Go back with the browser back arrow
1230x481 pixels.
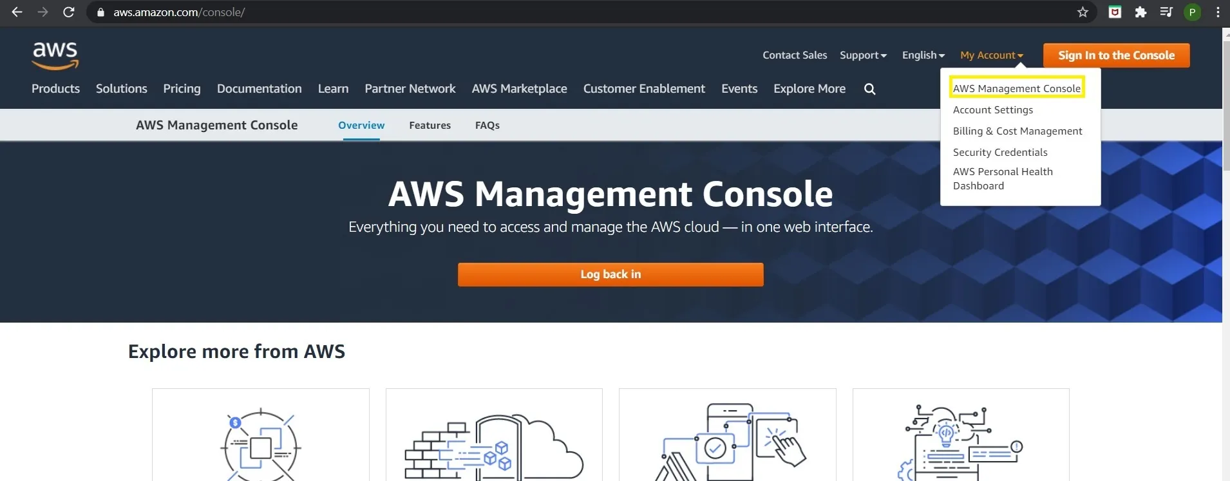[17, 12]
